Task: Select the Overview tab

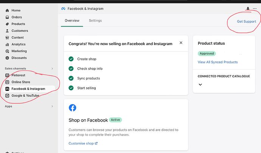Action: [72, 21]
